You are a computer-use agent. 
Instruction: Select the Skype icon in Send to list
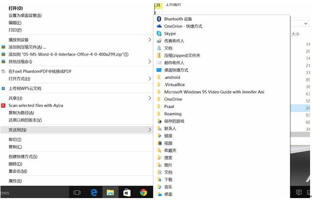(159, 33)
